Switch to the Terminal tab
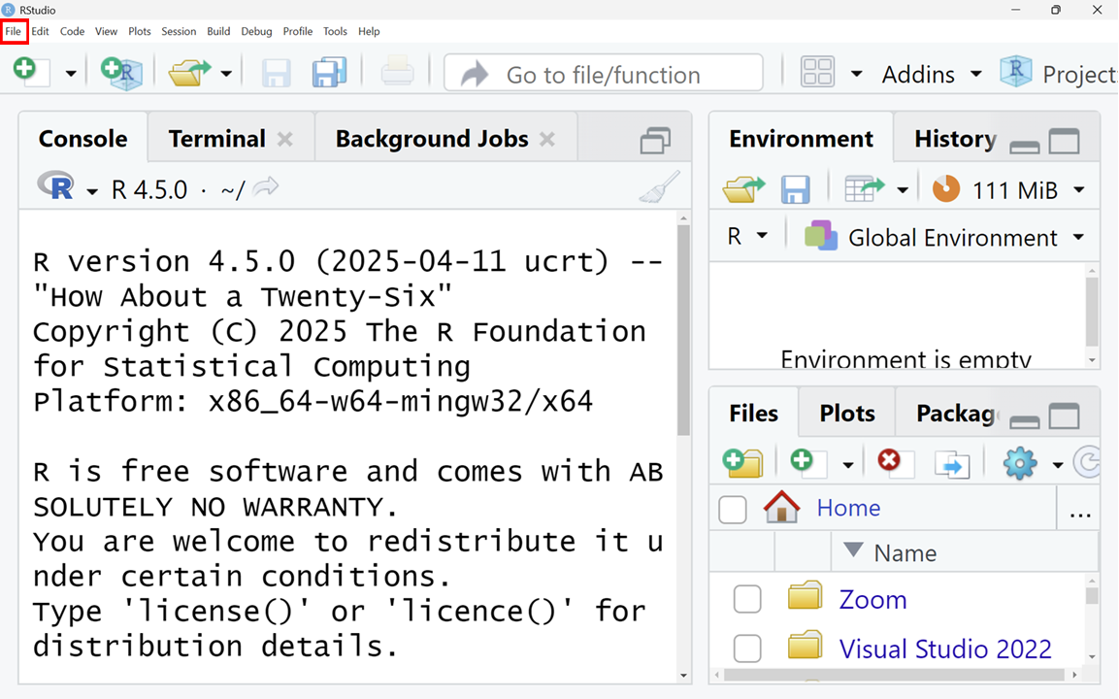 pos(216,139)
